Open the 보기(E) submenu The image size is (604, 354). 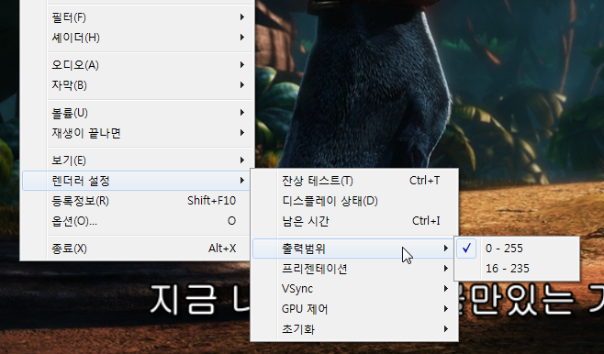(x=136, y=160)
